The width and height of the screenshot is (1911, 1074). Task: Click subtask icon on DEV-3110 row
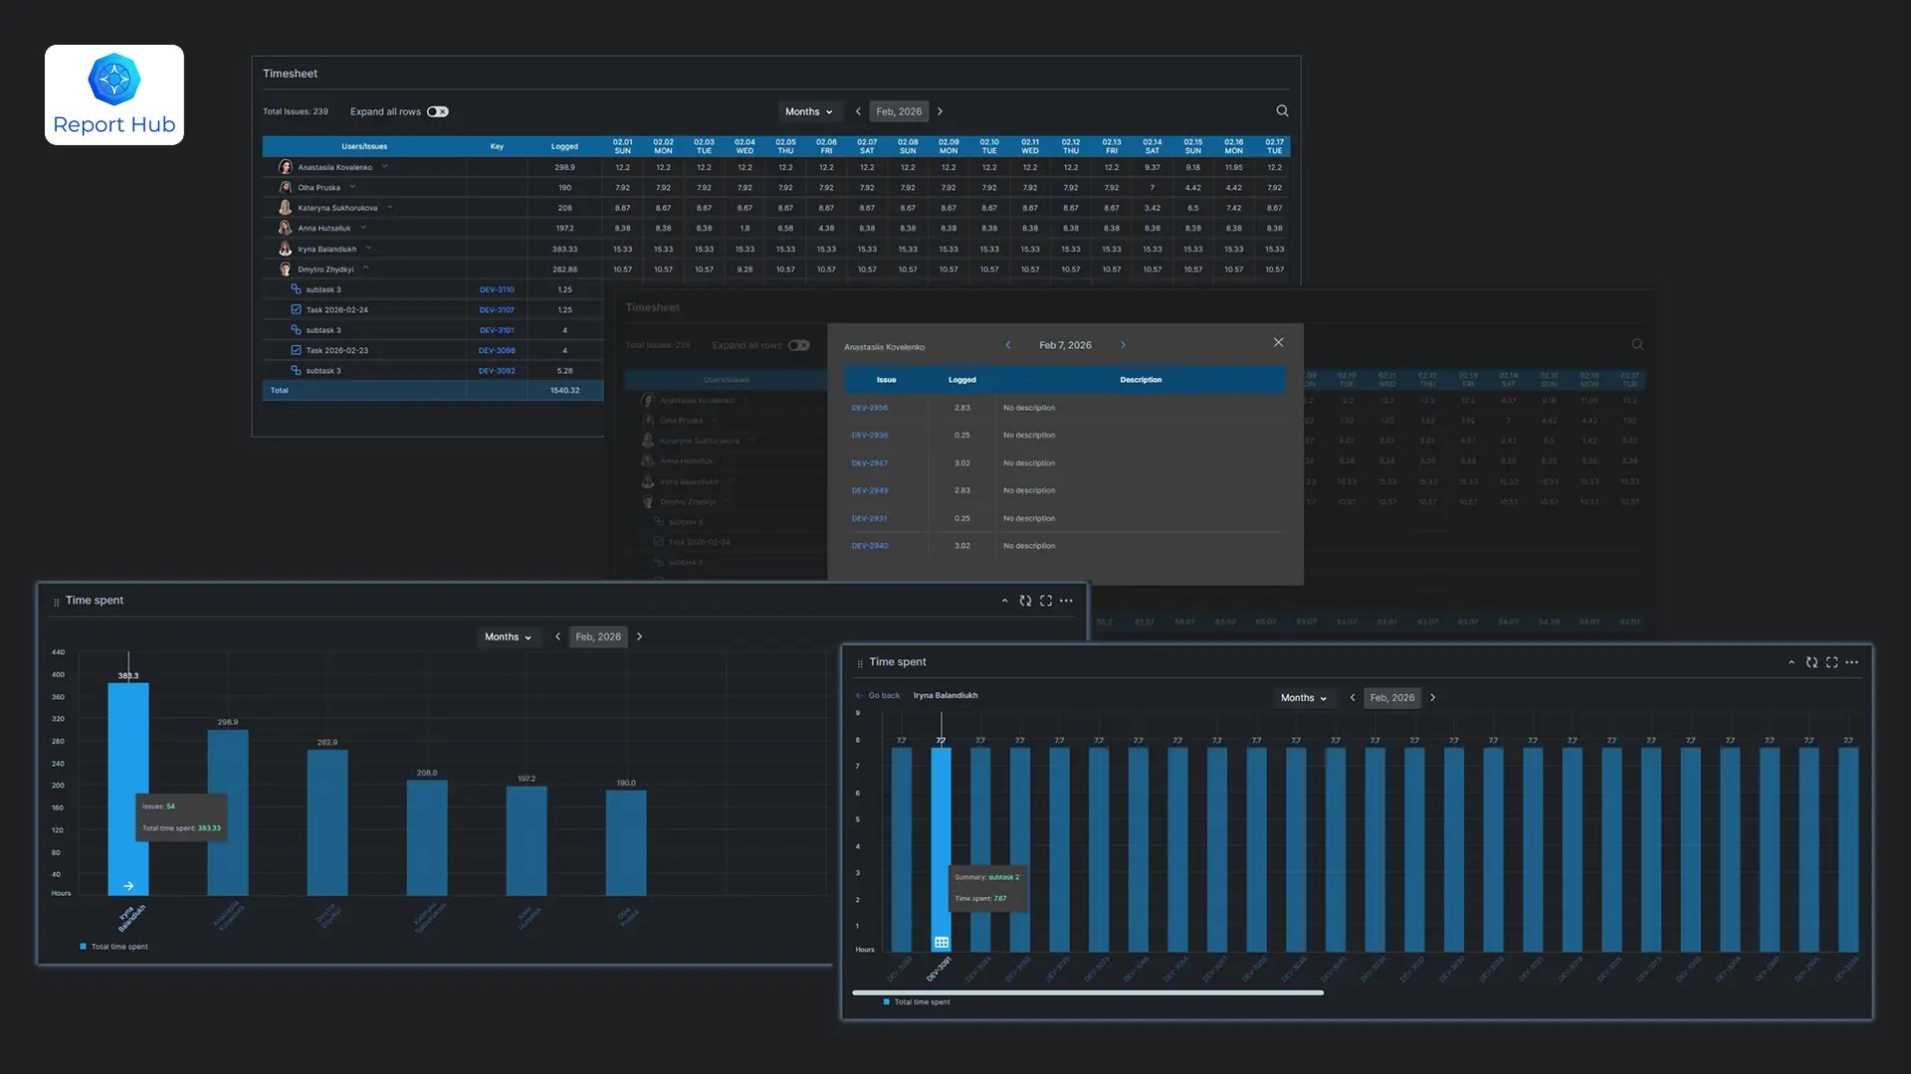296,289
